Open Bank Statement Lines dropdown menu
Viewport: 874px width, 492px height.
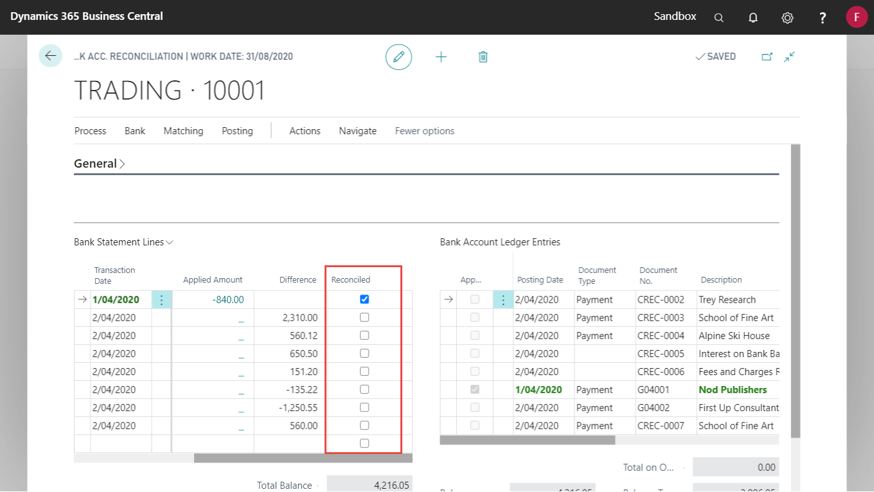(124, 242)
